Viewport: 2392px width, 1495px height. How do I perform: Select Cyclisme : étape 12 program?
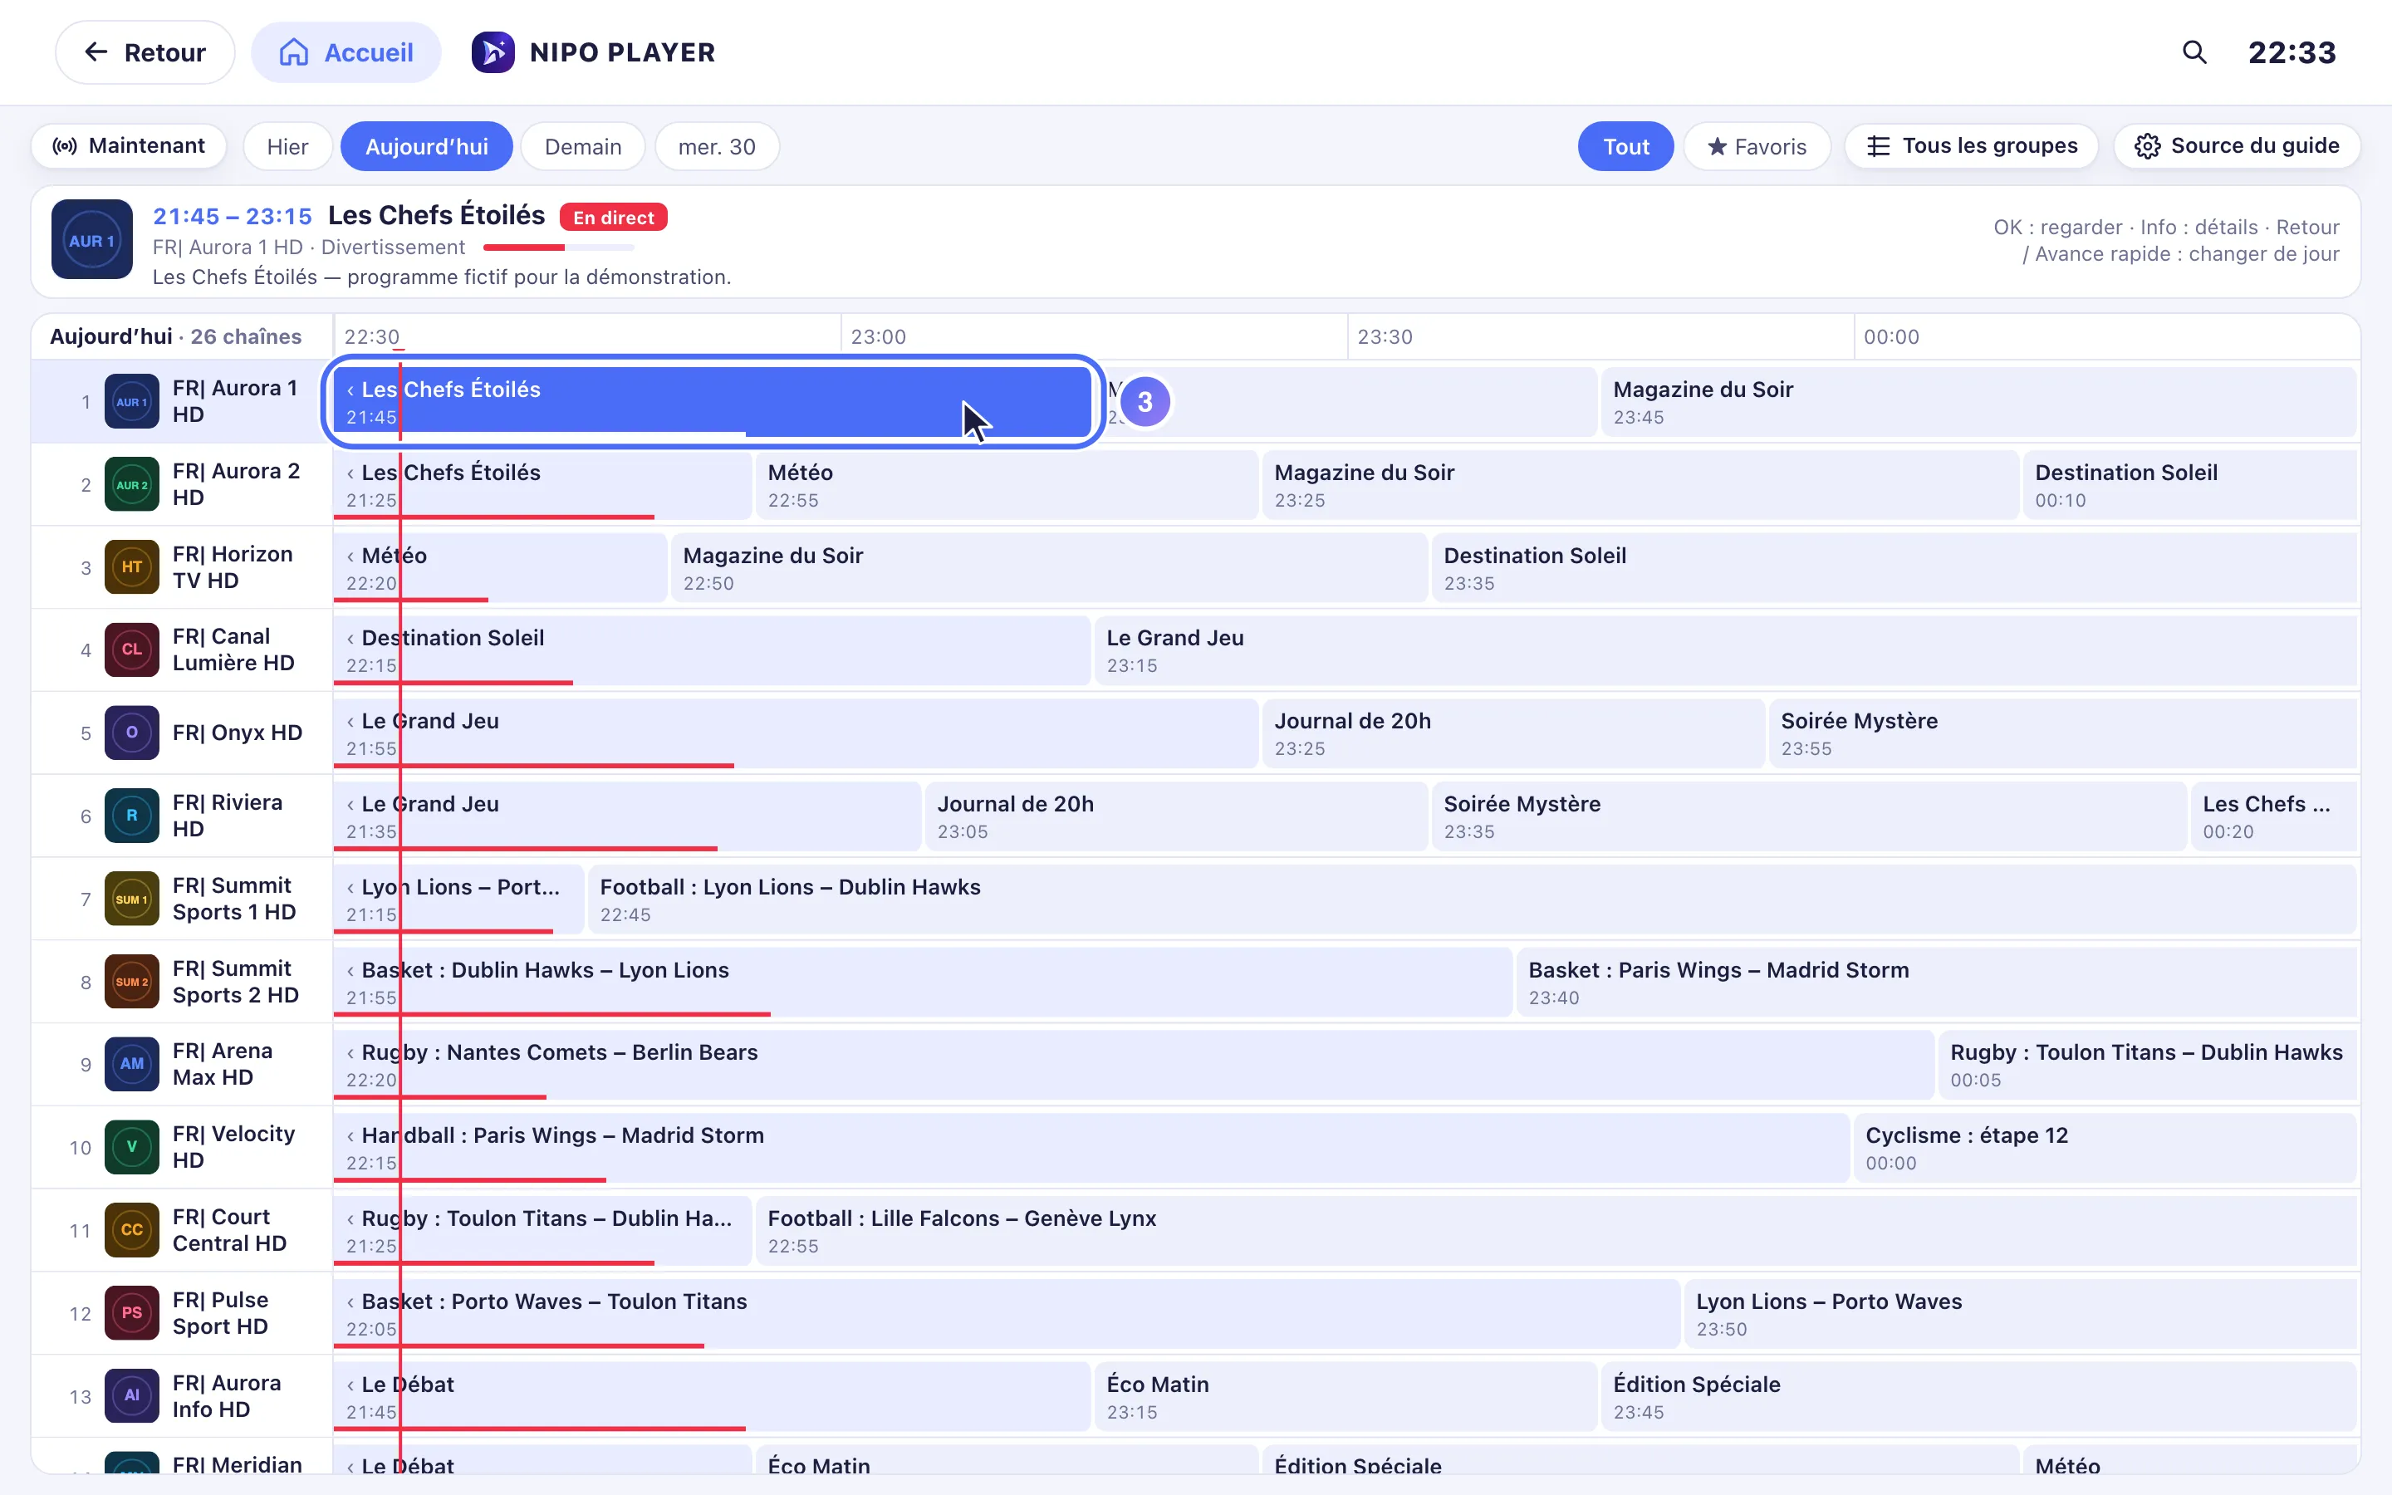[x=2105, y=1147]
